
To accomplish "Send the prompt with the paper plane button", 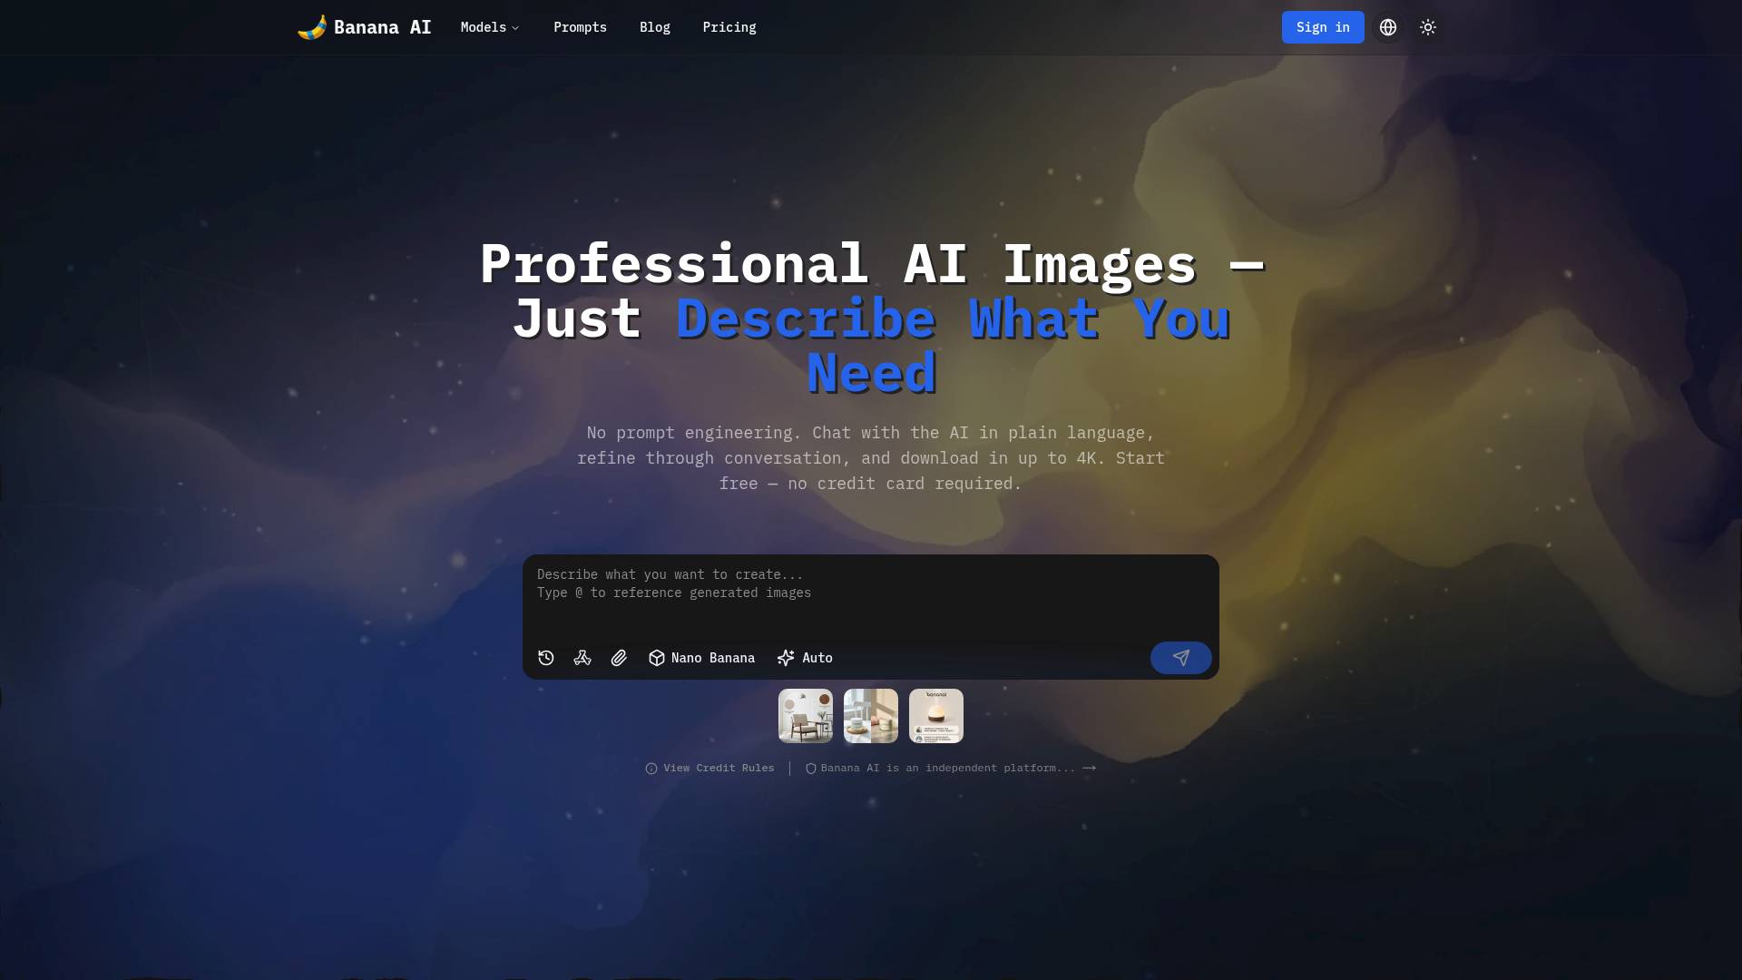I will (x=1180, y=657).
